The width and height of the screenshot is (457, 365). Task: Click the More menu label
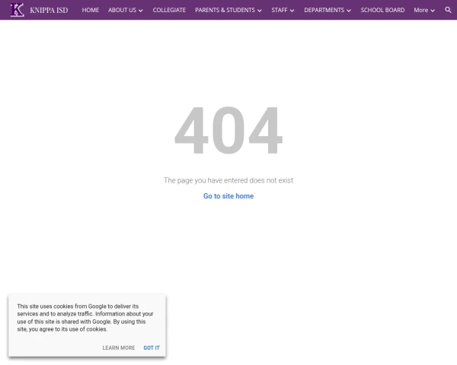tap(420, 10)
